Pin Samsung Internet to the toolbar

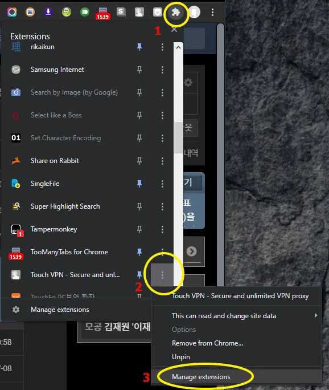coord(139,70)
